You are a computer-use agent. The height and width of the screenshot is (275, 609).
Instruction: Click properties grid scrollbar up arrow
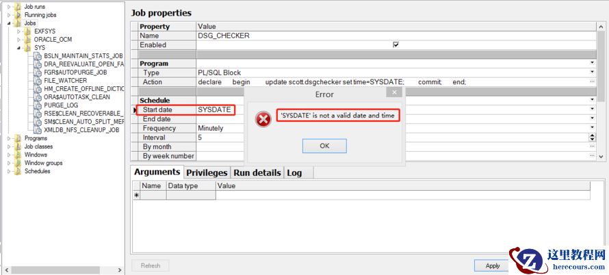coord(601,25)
